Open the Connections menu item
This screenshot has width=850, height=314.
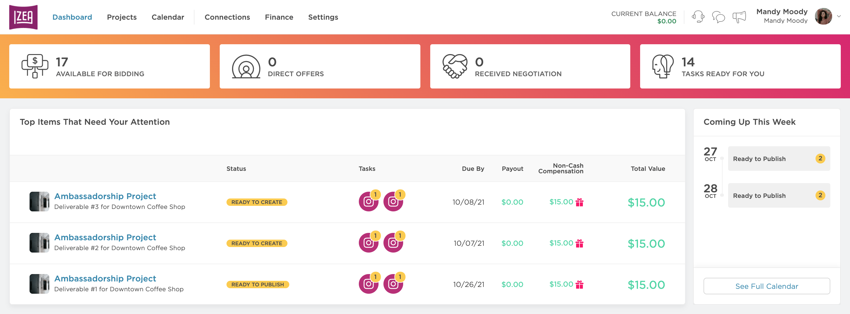pos(227,17)
